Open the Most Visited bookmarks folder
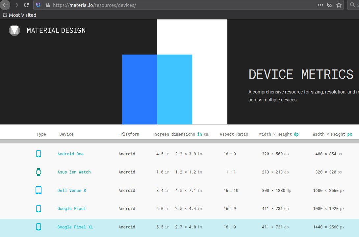 point(19,15)
